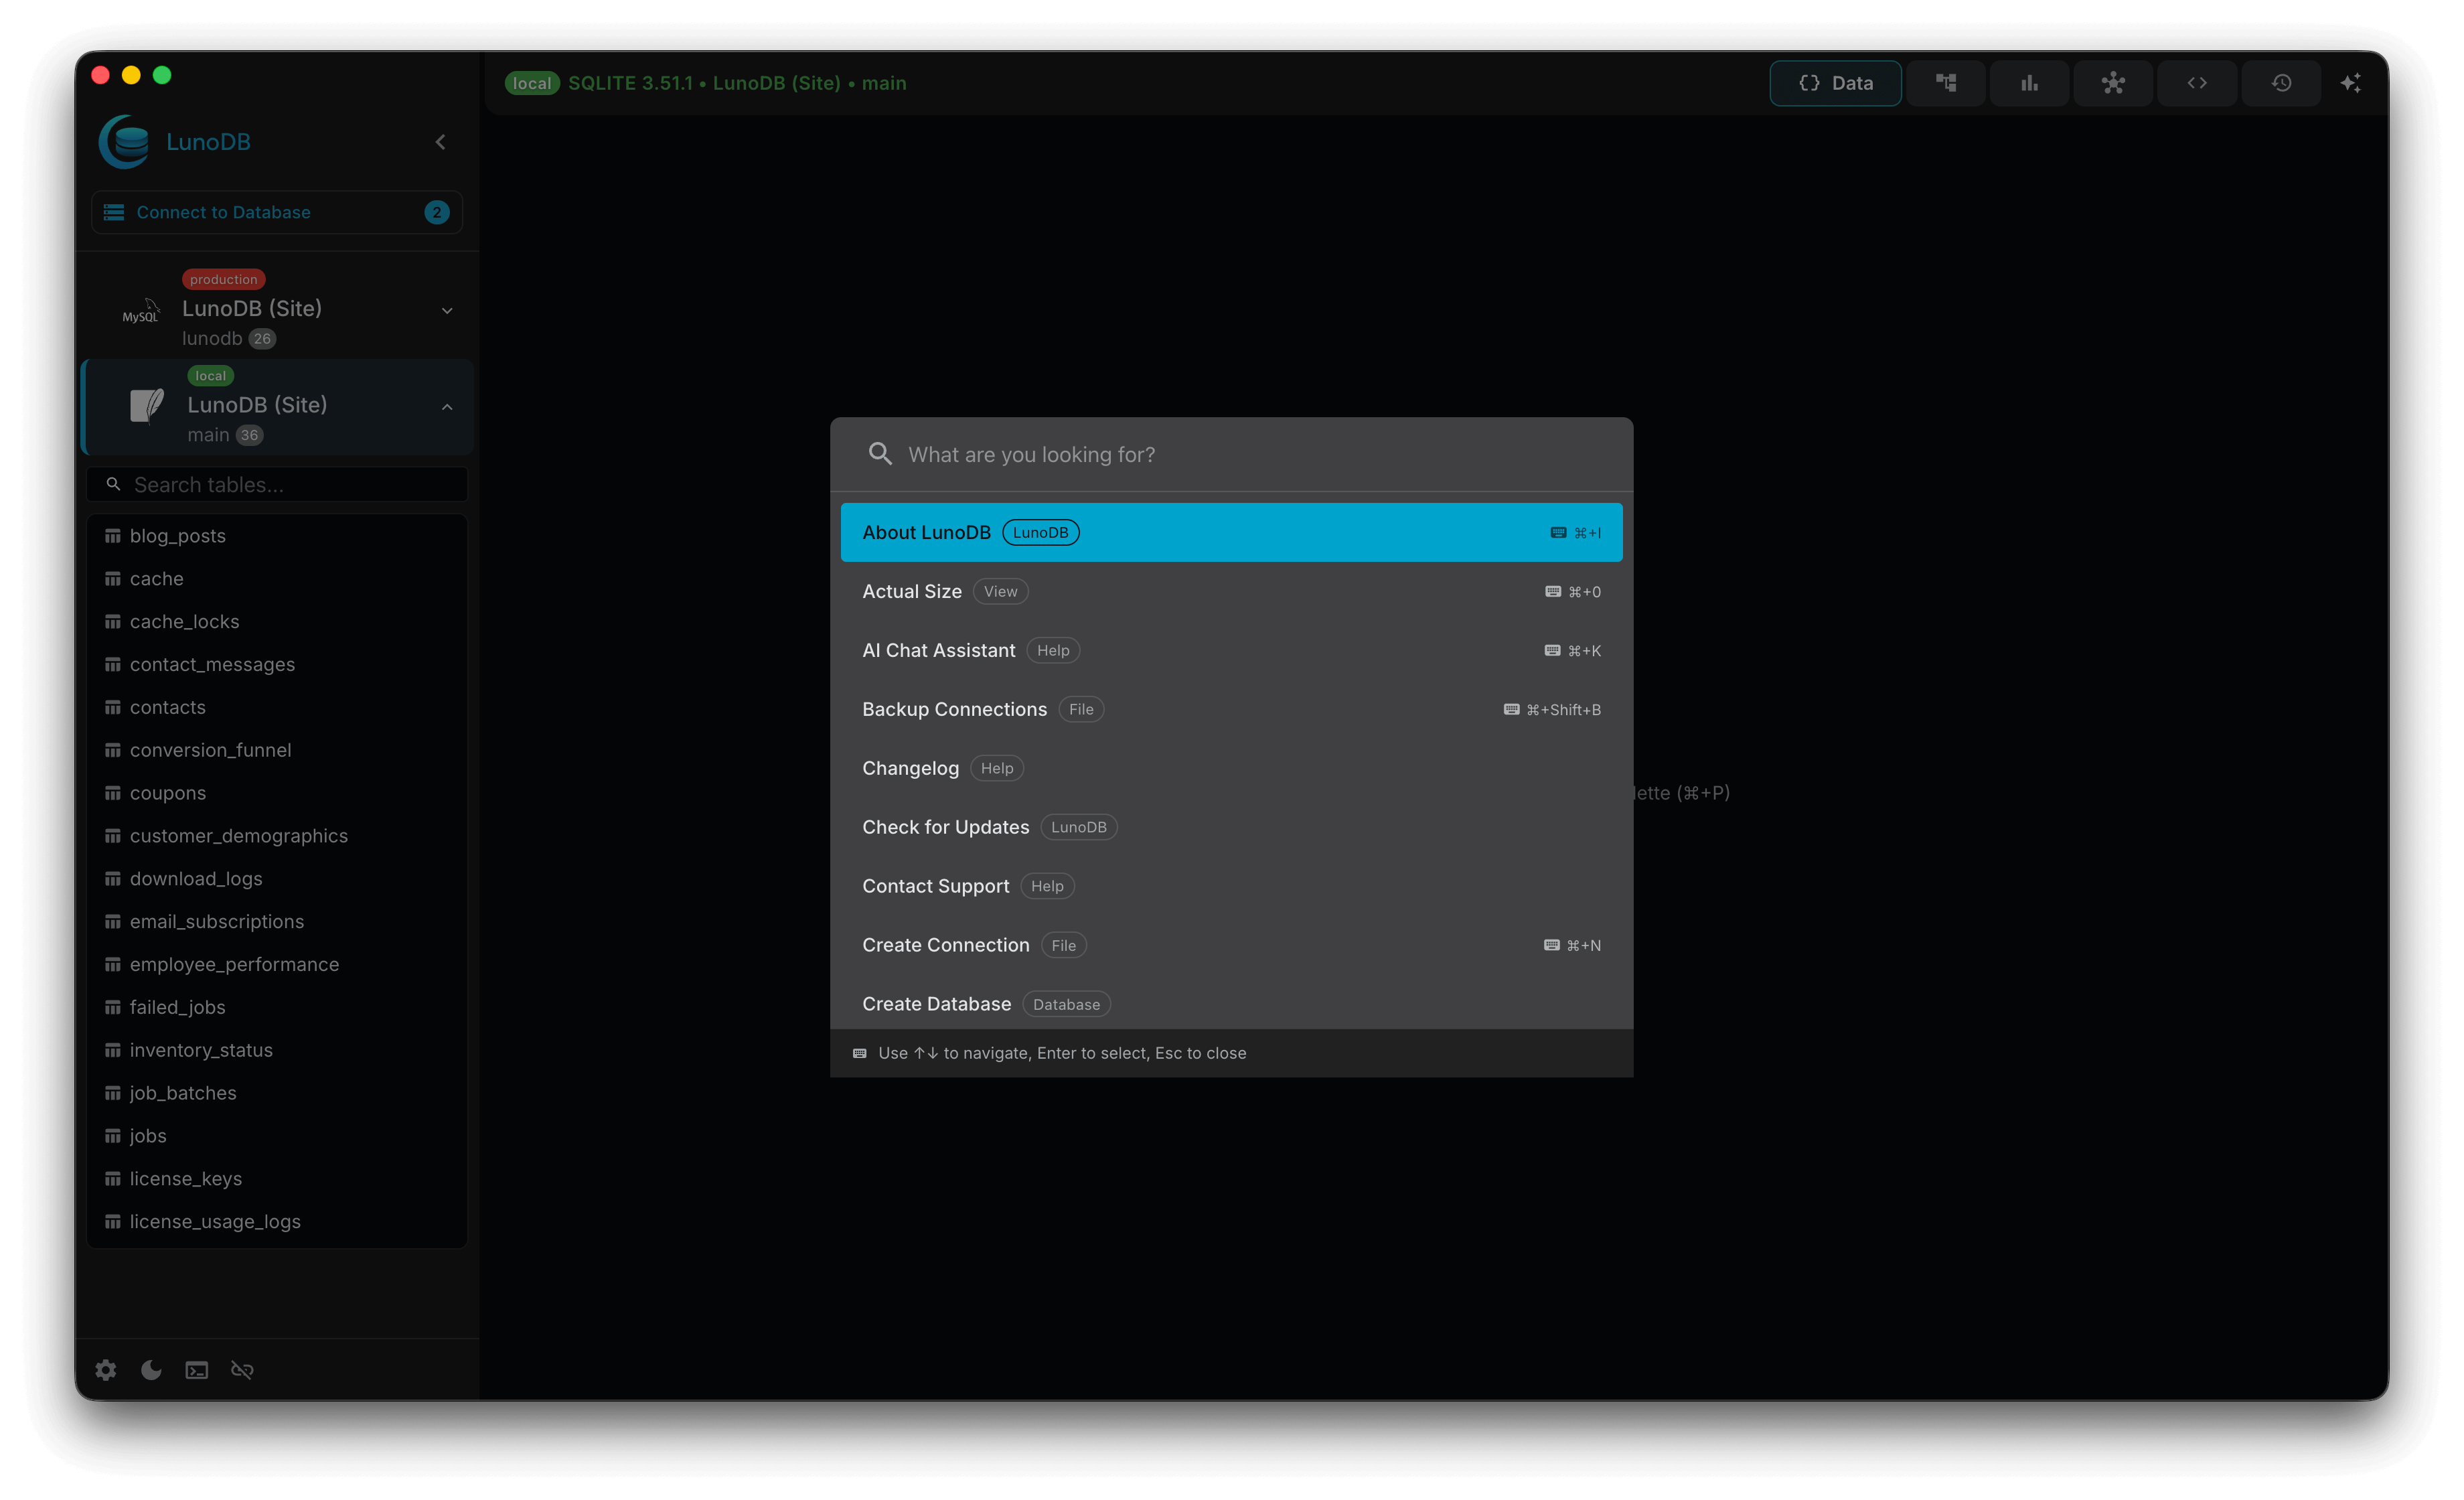
Task: Open the database structure view
Action: (1946, 83)
